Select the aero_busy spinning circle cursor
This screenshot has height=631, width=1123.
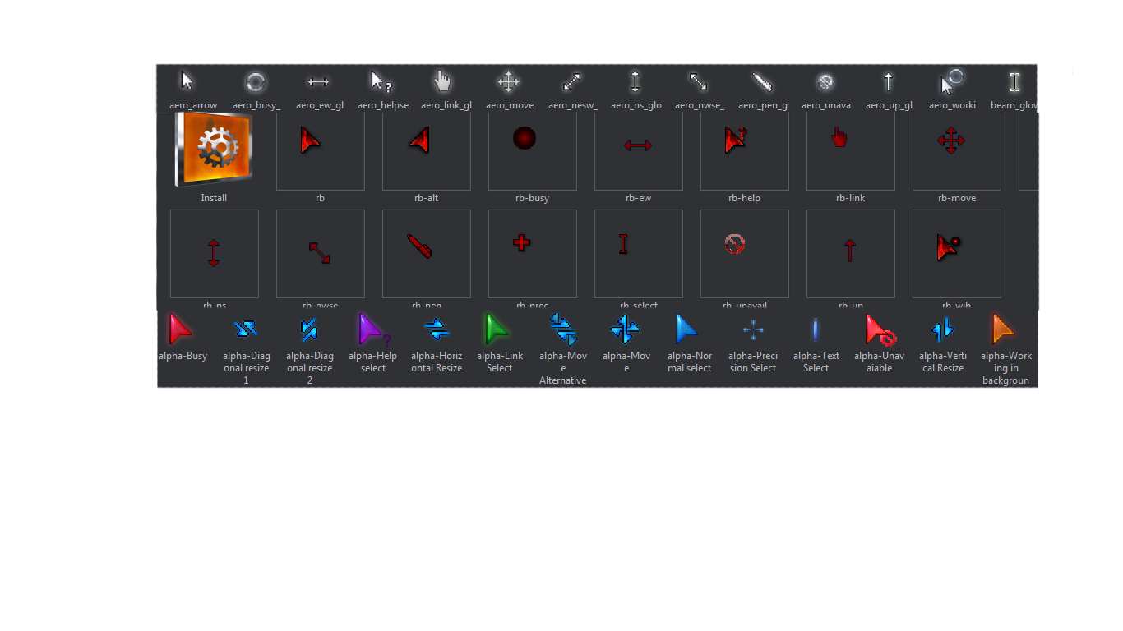(255, 81)
